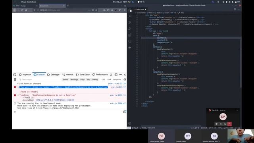Open Explorer in VS Code activity bar

130,10
